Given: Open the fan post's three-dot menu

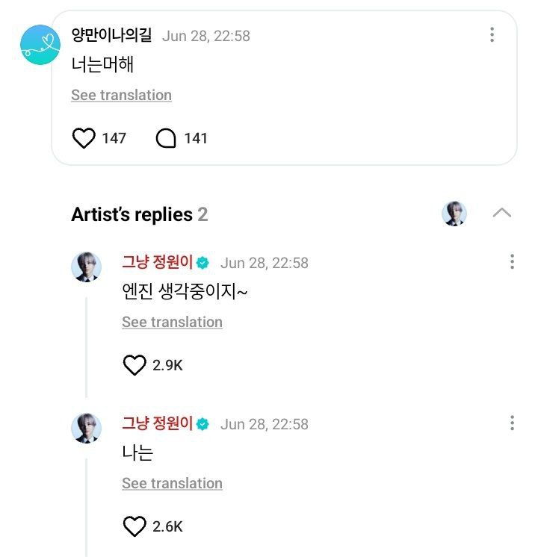Looking at the screenshot, I should click(492, 34).
